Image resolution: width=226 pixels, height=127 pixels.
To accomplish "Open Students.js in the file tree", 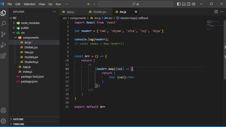I will [x=34, y=62].
